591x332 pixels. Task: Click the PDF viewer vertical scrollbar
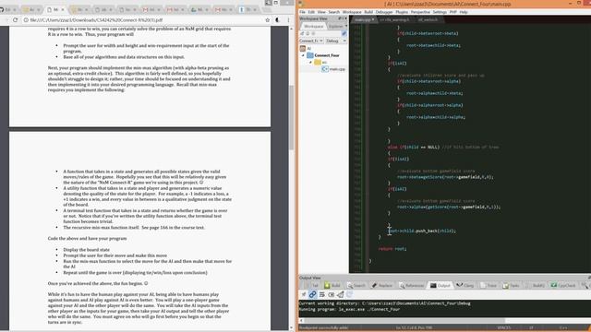pyautogui.click(x=292, y=117)
